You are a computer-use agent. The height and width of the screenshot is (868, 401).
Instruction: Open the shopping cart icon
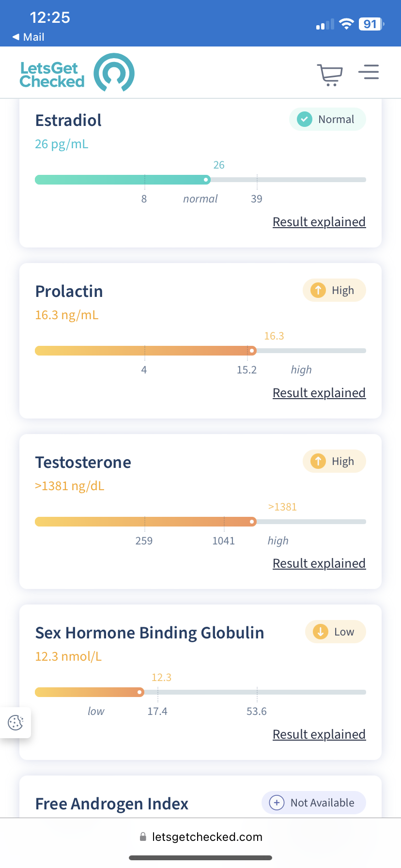click(x=330, y=75)
